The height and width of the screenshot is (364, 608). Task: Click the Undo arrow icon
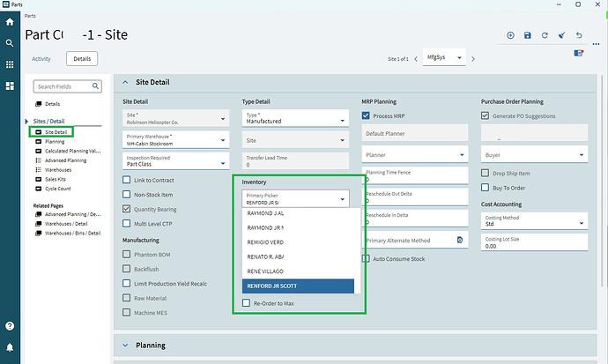[579, 35]
